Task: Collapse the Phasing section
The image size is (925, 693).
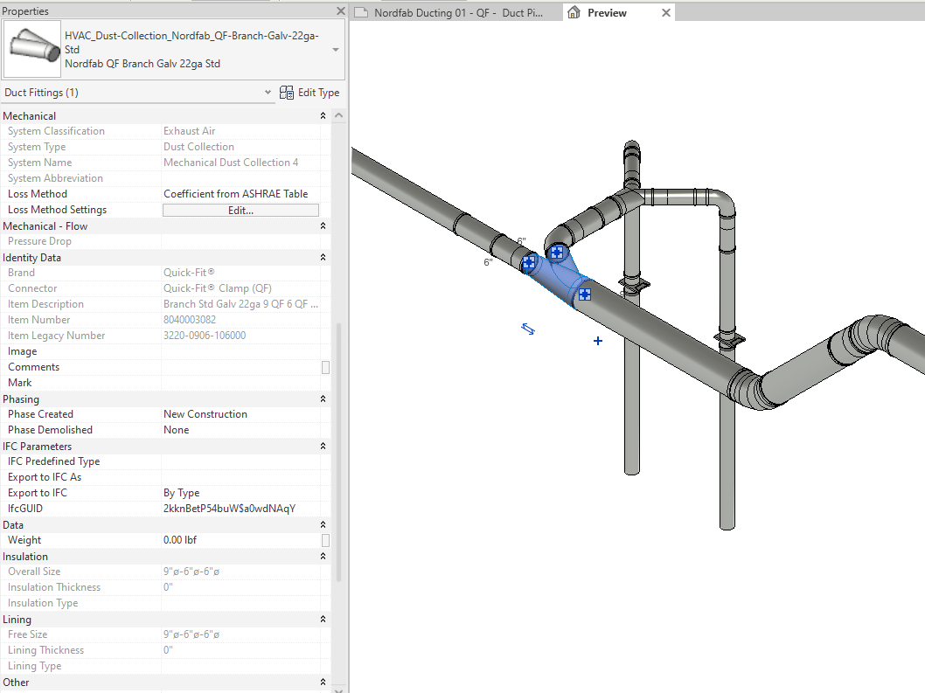Action: click(x=323, y=398)
